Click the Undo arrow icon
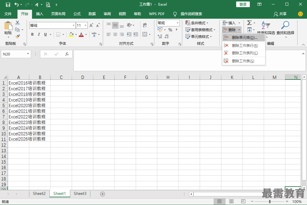Image resolution: width=307 pixels, height=205 pixels. pyautogui.click(x=17, y=4)
